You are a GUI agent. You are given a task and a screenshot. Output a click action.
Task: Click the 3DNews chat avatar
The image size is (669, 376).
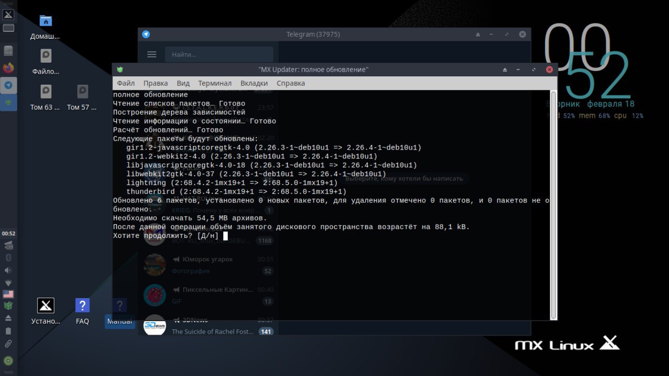click(x=155, y=325)
